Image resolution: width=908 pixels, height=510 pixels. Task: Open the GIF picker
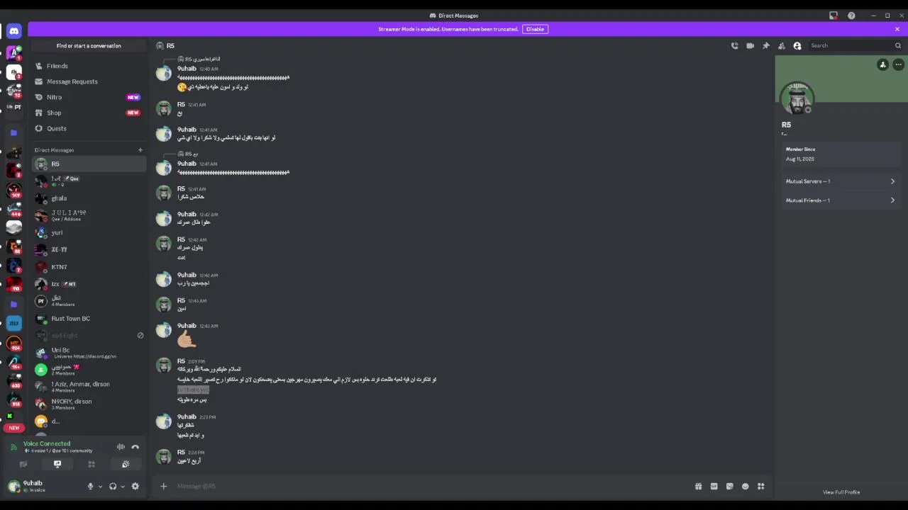click(714, 486)
